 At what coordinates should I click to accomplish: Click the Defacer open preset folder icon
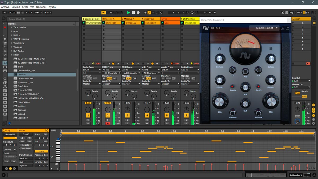(287, 28)
